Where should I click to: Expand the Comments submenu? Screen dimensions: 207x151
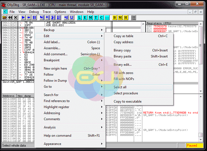(70, 119)
